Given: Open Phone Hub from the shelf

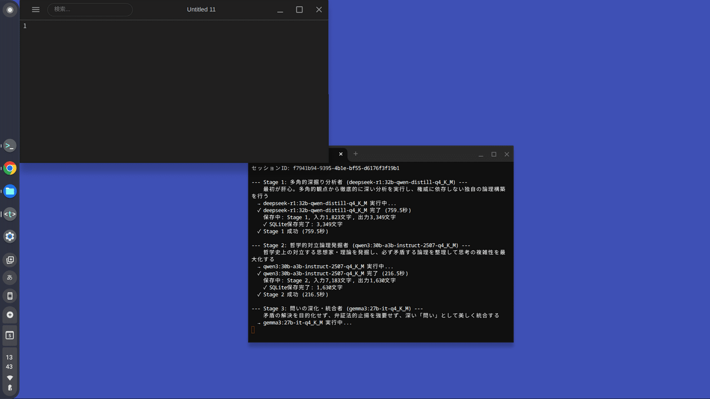Looking at the screenshot, I should [9, 295].
